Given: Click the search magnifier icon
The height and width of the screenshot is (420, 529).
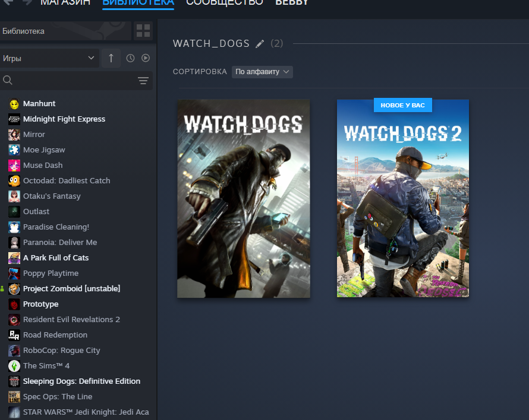Looking at the screenshot, I should [x=7, y=80].
